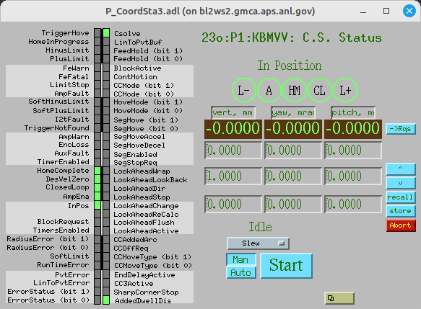Click the HM home indicator circle
Image resolution: width=421 pixels, height=309 pixels.
pos(295,90)
